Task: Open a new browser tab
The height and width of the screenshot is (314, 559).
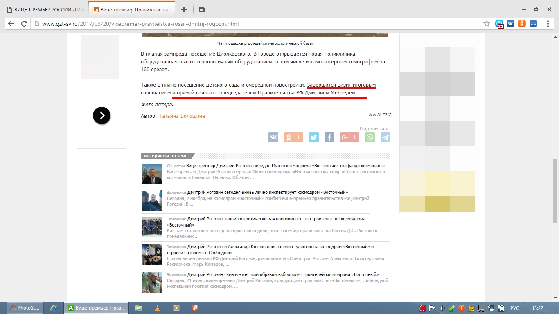Action: click(184, 9)
